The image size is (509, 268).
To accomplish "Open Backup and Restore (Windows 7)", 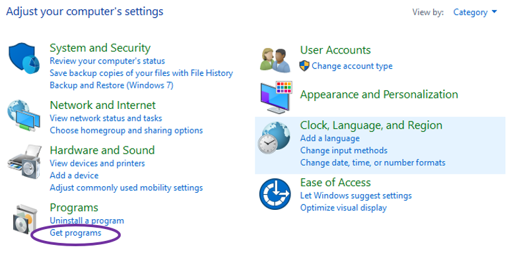I will (x=111, y=85).
